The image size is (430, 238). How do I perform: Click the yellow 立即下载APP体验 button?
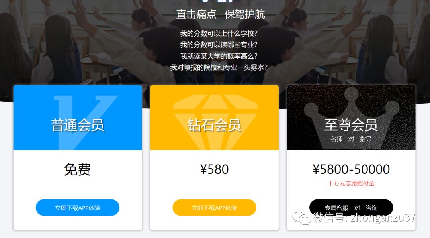(214, 208)
